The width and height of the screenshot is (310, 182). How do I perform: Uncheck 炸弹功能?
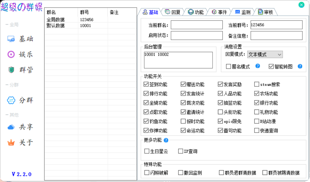pos(146,131)
